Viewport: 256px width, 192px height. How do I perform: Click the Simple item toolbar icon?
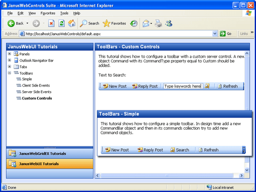point(19,79)
